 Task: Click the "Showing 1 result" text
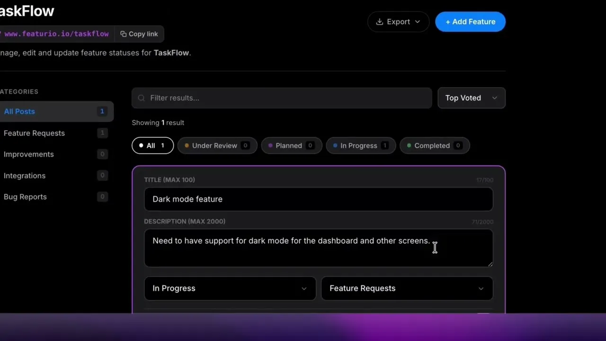click(158, 123)
